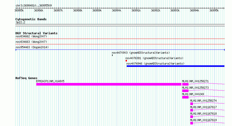Open the MLH1|NM_001258274 transcript label

pos(203,101)
